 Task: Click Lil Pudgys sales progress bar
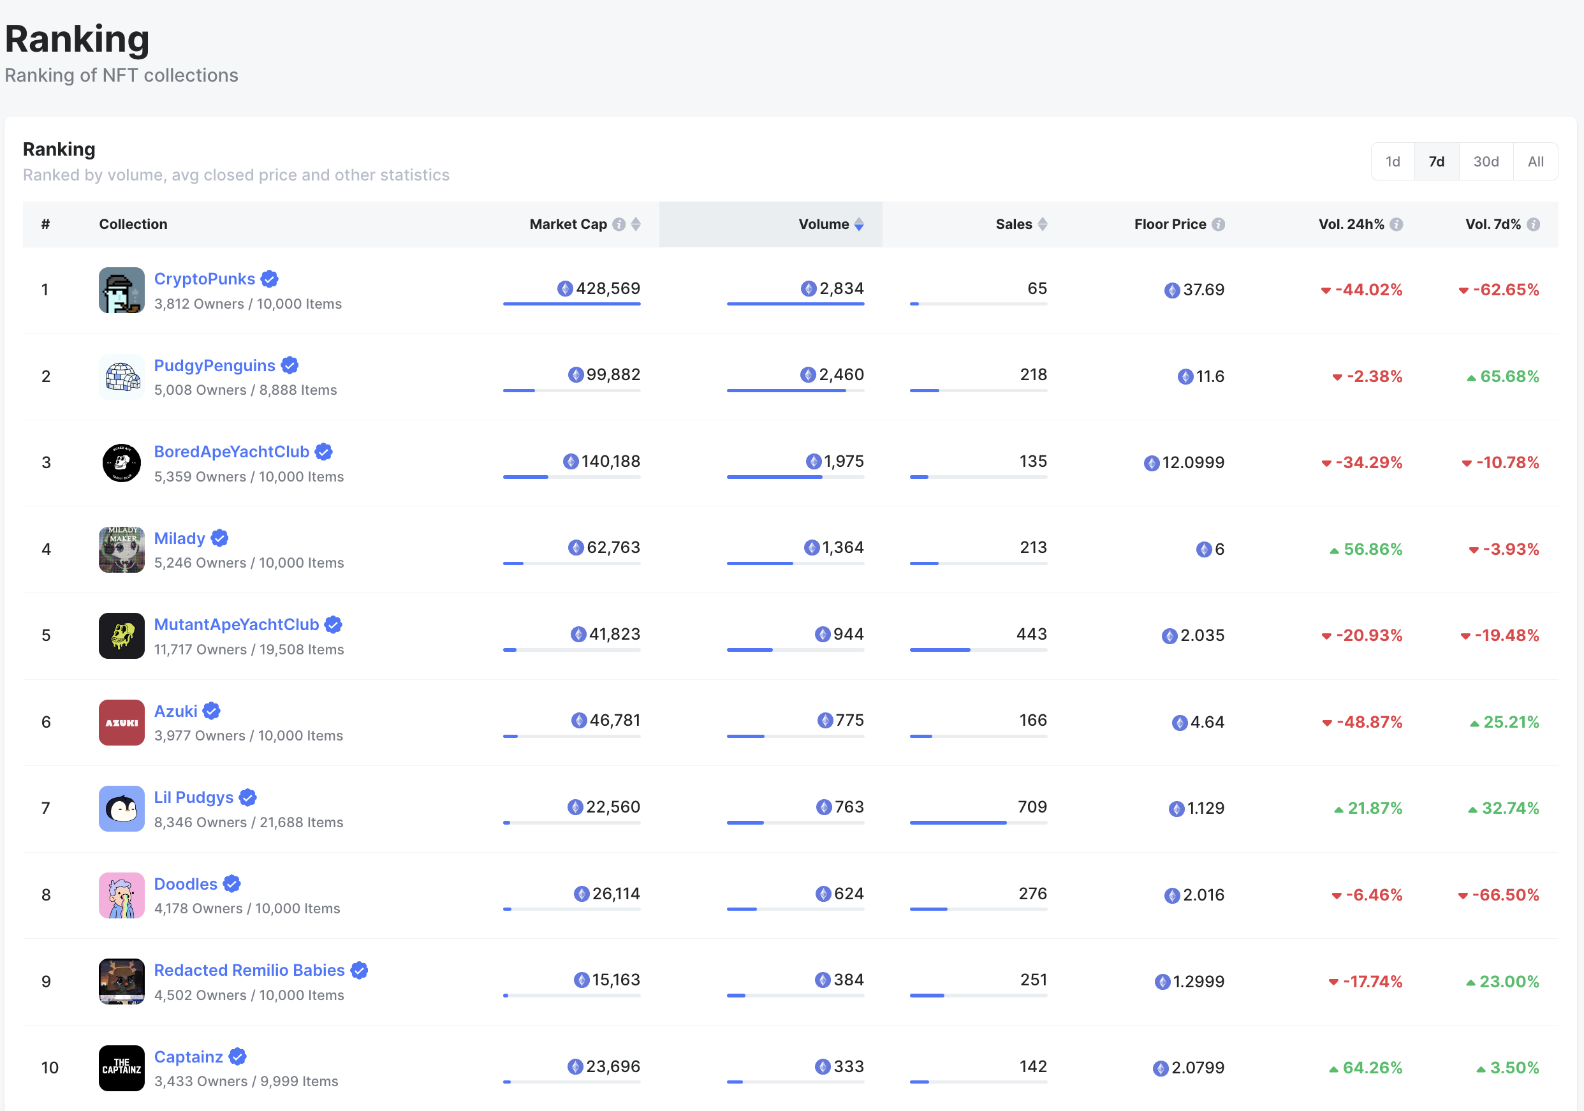click(x=978, y=823)
